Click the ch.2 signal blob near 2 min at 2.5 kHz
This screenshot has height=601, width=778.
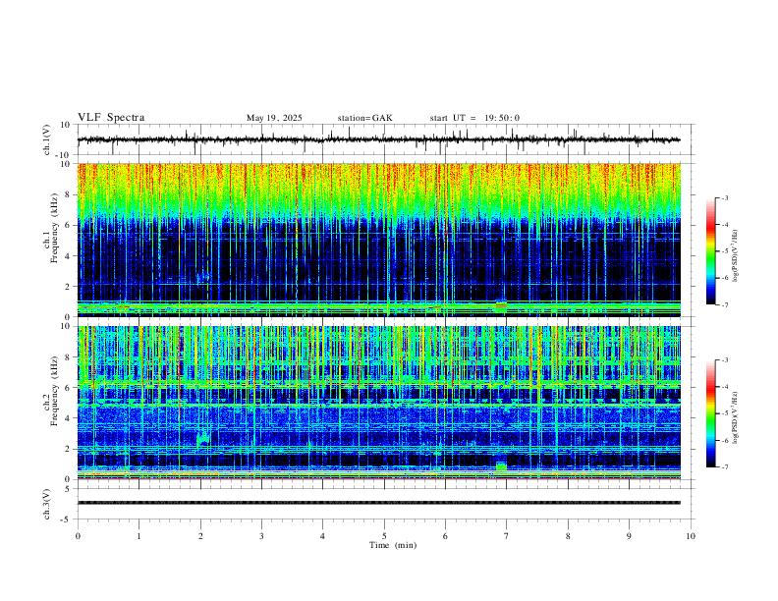coord(203,438)
